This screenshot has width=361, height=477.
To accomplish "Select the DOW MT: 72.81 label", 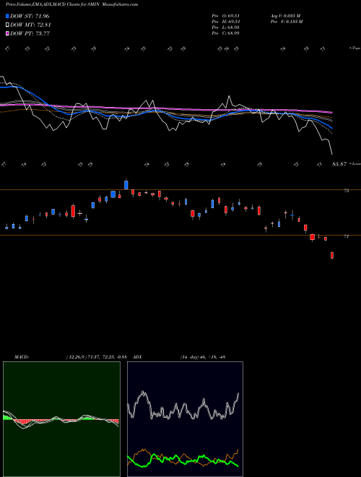I will pyautogui.click(x=30, y=25).
